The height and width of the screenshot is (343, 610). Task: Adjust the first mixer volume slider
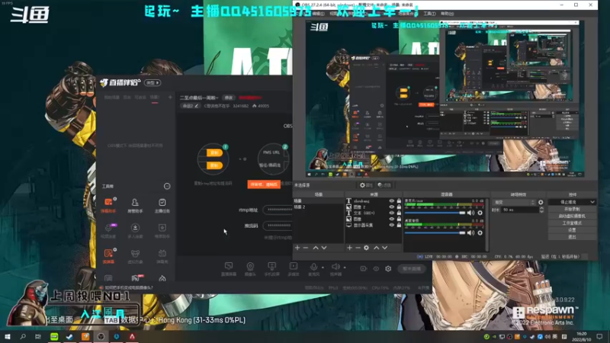point(435,213)
